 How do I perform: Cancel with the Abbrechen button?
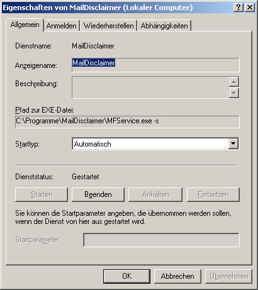click(177, 276)
